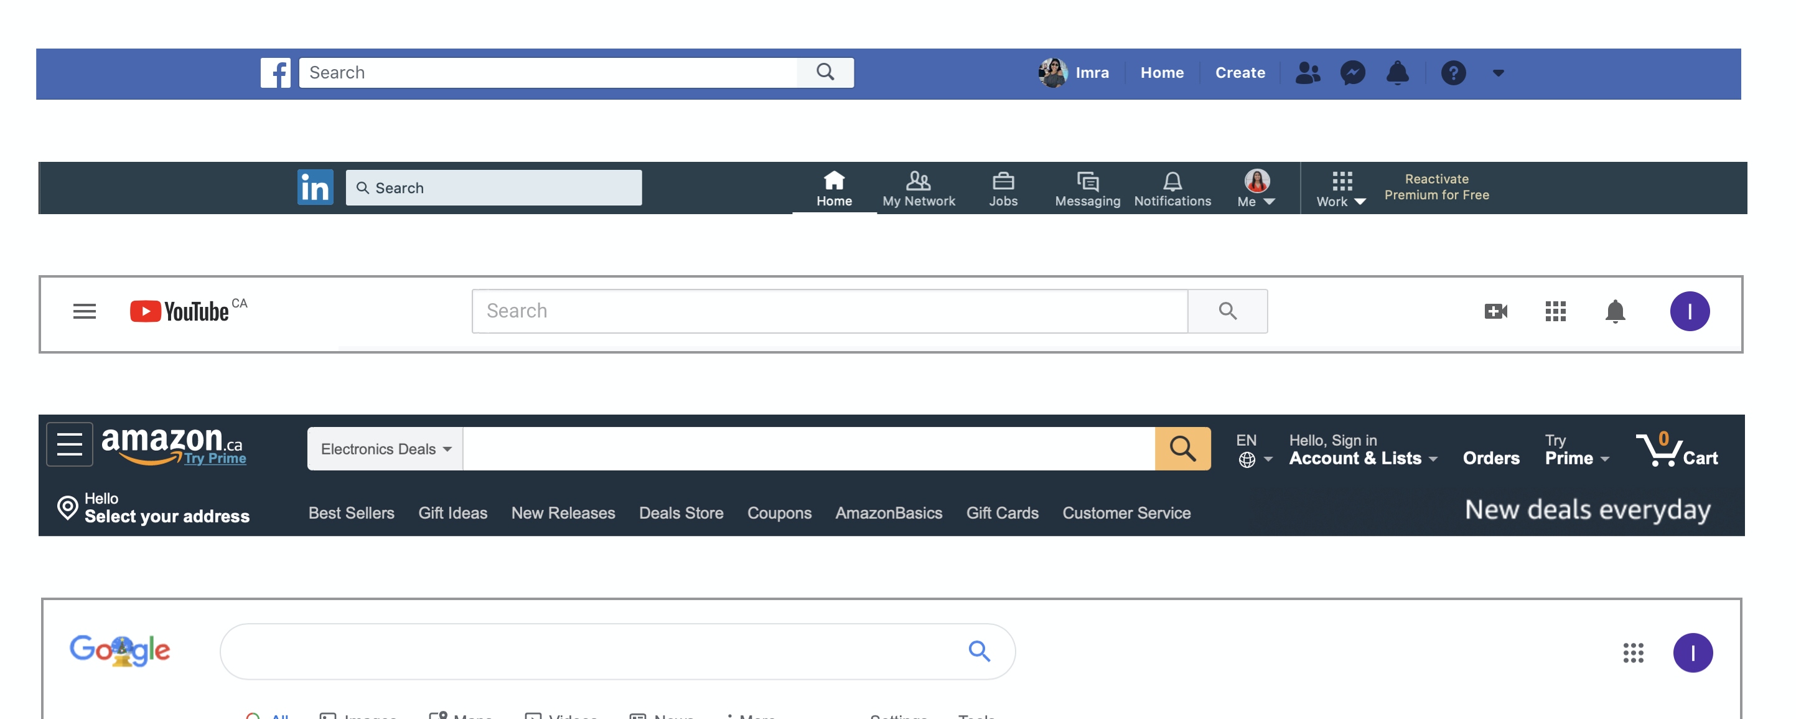Open LinkedIn Messaging tab
This screenshot has width=1796, height=719.
click(1087, 189)
